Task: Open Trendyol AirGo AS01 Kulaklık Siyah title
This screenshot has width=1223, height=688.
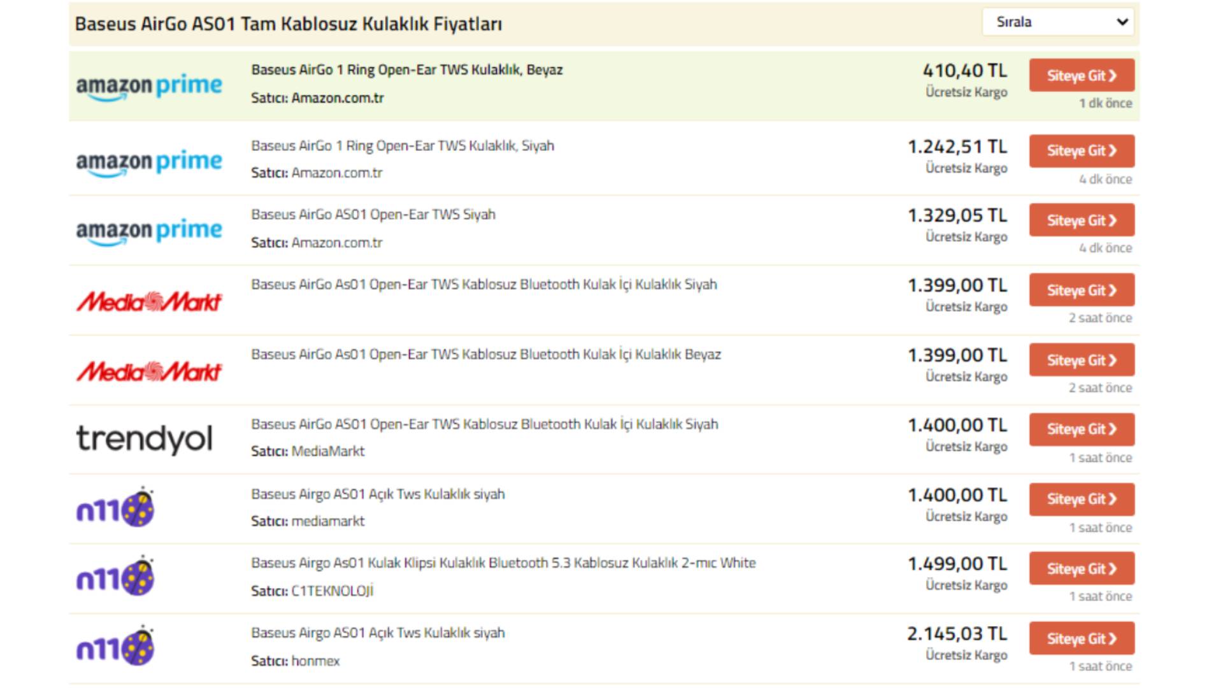Action: point(485,424)
